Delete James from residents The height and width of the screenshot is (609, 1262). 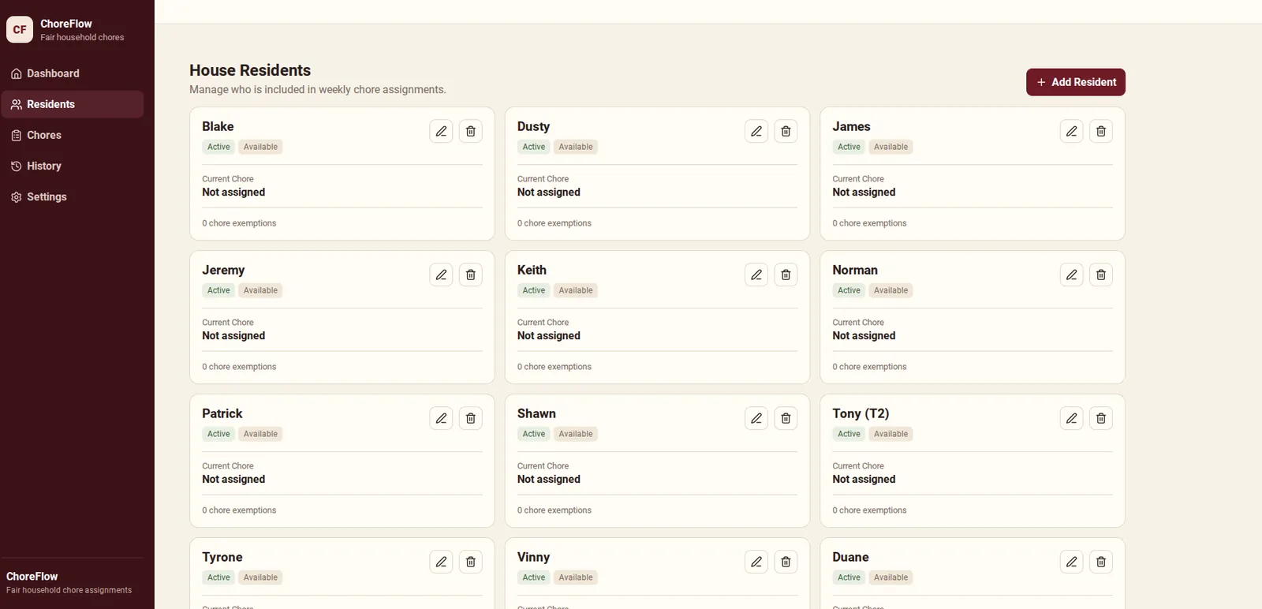click(x=1101, y=131)
